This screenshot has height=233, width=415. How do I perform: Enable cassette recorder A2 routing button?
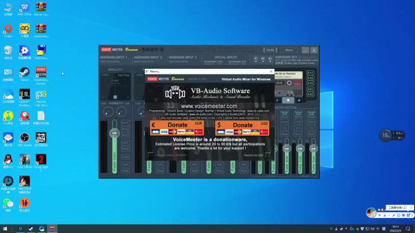310,78
